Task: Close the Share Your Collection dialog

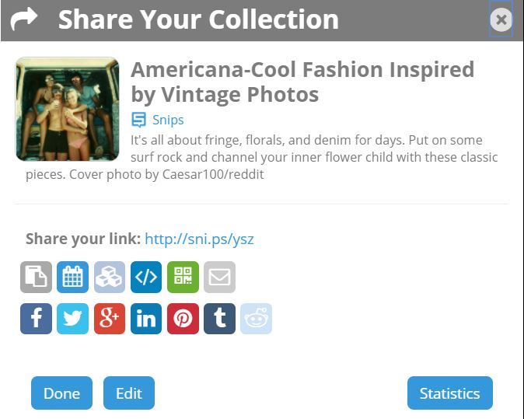Action: (501, 20)
